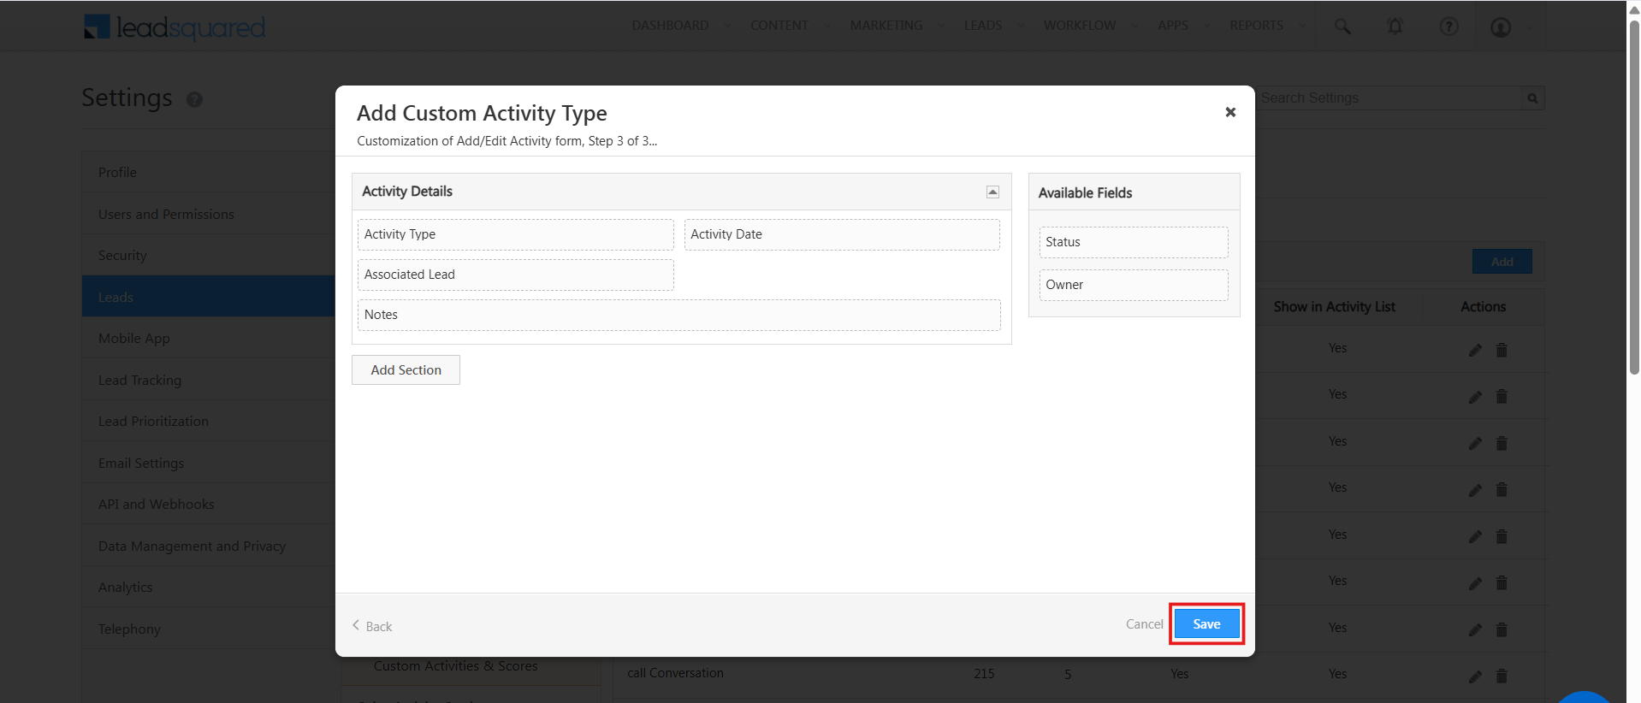This screenshot has width=1641, height=703.
Task: Open the REPORTS menu
Action: 1256,26
